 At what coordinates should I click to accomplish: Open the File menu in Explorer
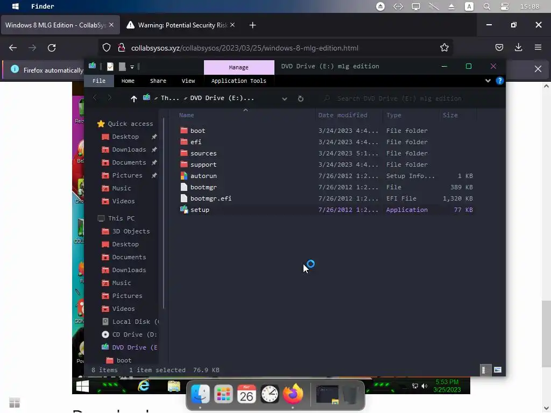[x=99, y=81]
